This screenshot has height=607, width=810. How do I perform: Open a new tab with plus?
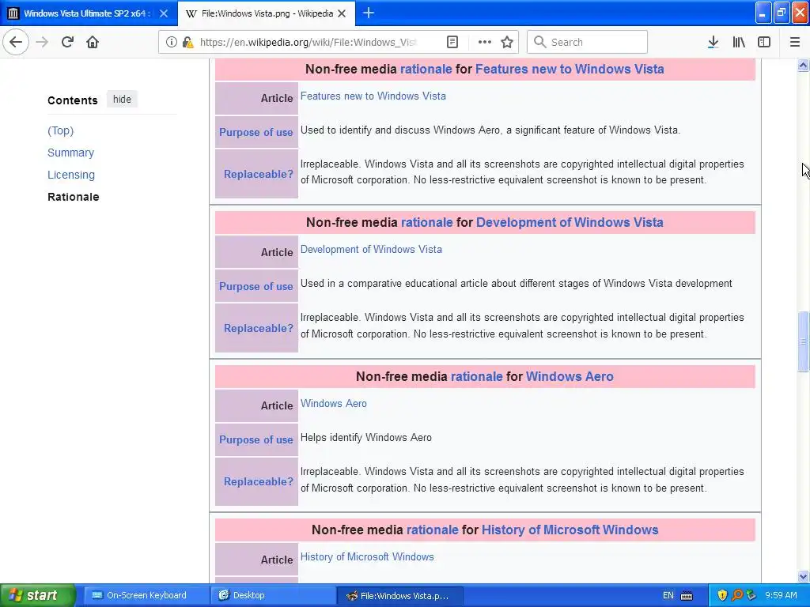click(369, 13)
